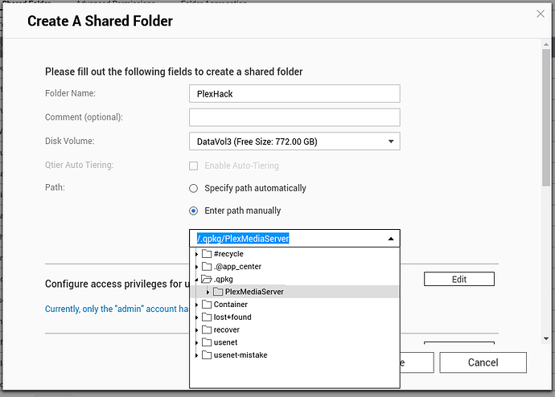Select the Container folder label

[230, 305]
